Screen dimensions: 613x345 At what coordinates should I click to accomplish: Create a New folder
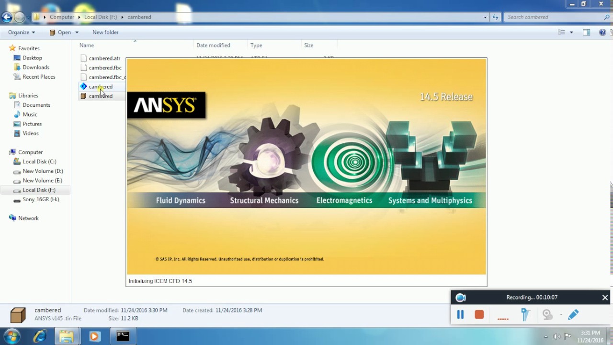[x=105, y=33]
